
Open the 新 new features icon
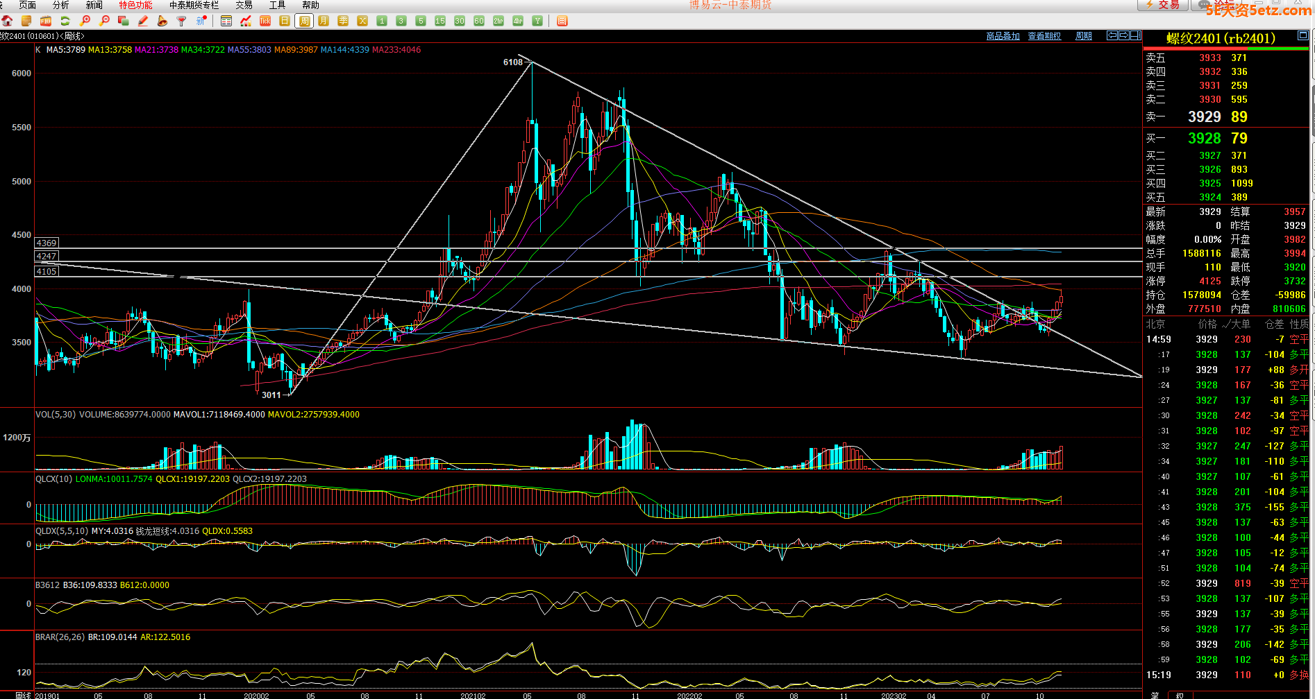(x=201, y=21)
